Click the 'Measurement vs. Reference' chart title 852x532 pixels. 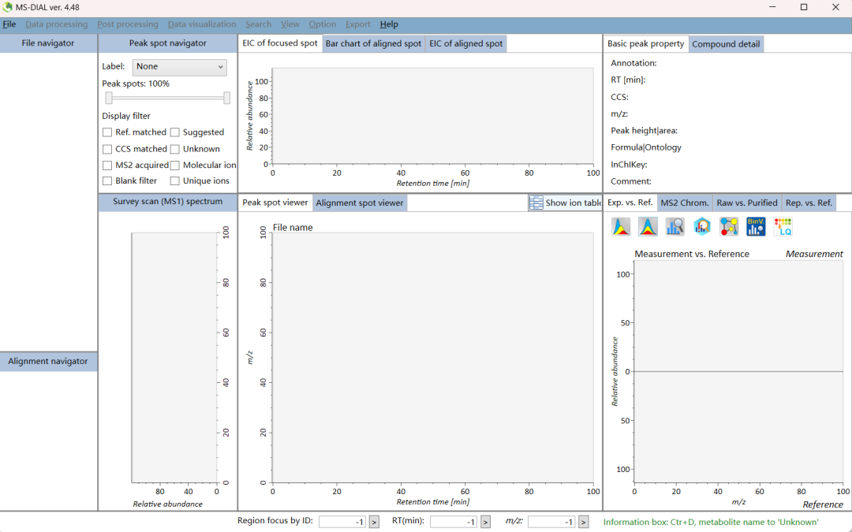point(692,254)
